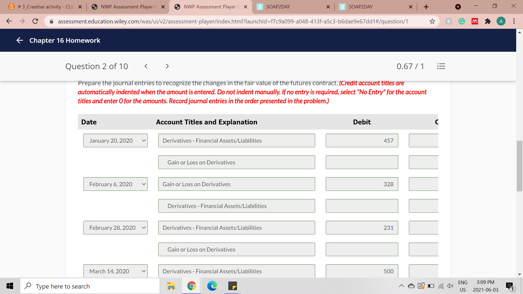523x294 pixels.
Task: Open the Chrome profile avatar
Action: pos(501,21)
